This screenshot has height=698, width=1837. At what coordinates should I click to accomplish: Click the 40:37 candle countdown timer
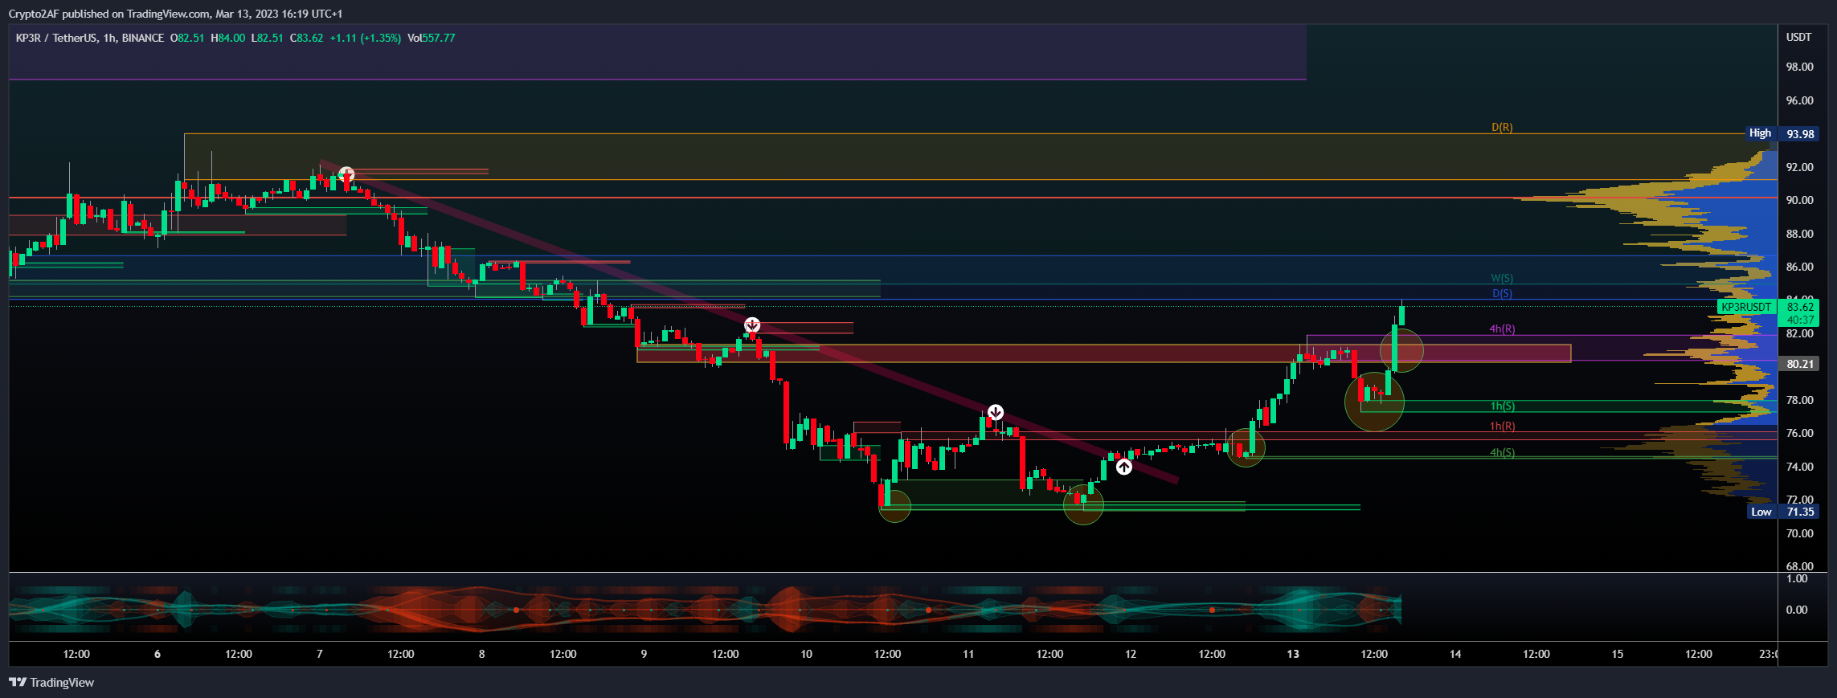(1800, 320)
